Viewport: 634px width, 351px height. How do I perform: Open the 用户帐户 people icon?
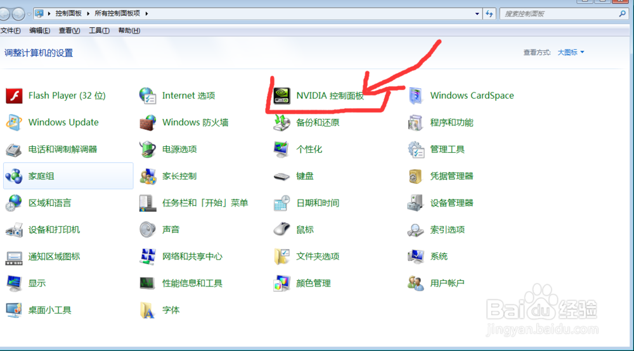click(415, 283)
